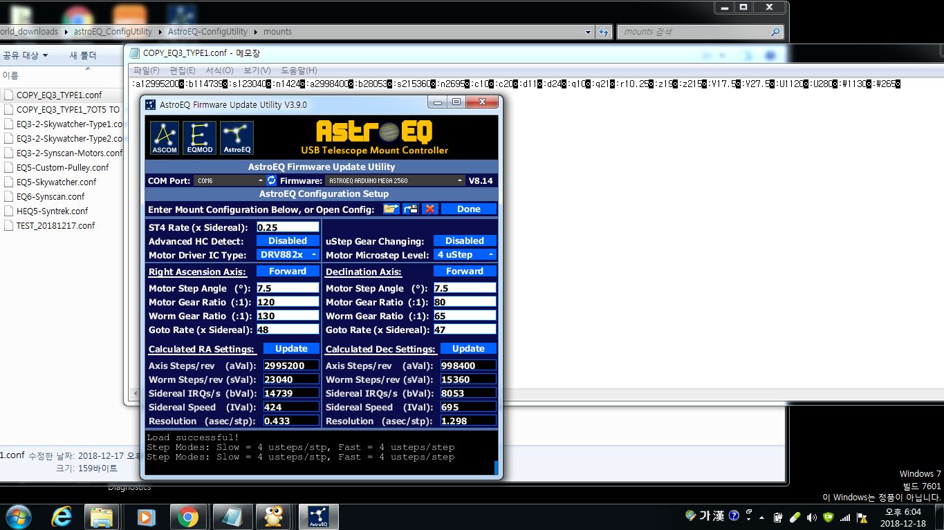The width and height of the screenshot is (944, 530).
Task: Open the AstroEQ constellation icon link
Action: click(x=237, y=138)
